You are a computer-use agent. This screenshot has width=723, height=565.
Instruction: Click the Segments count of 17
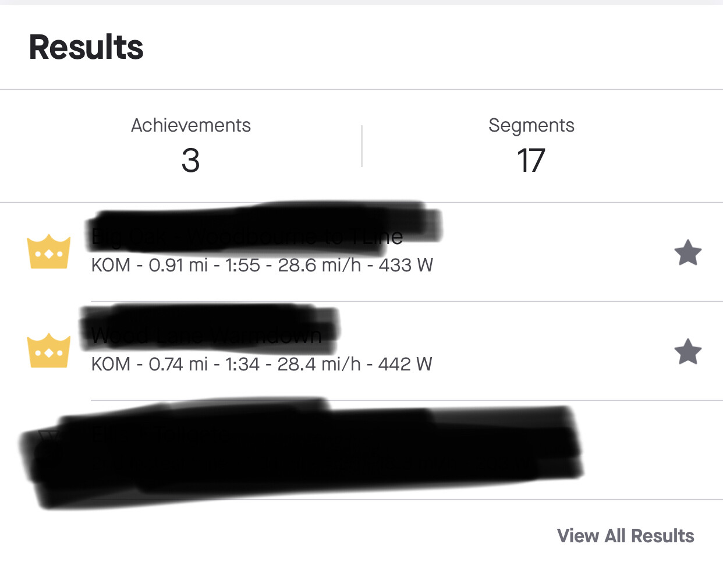click(x=531, y=161)
